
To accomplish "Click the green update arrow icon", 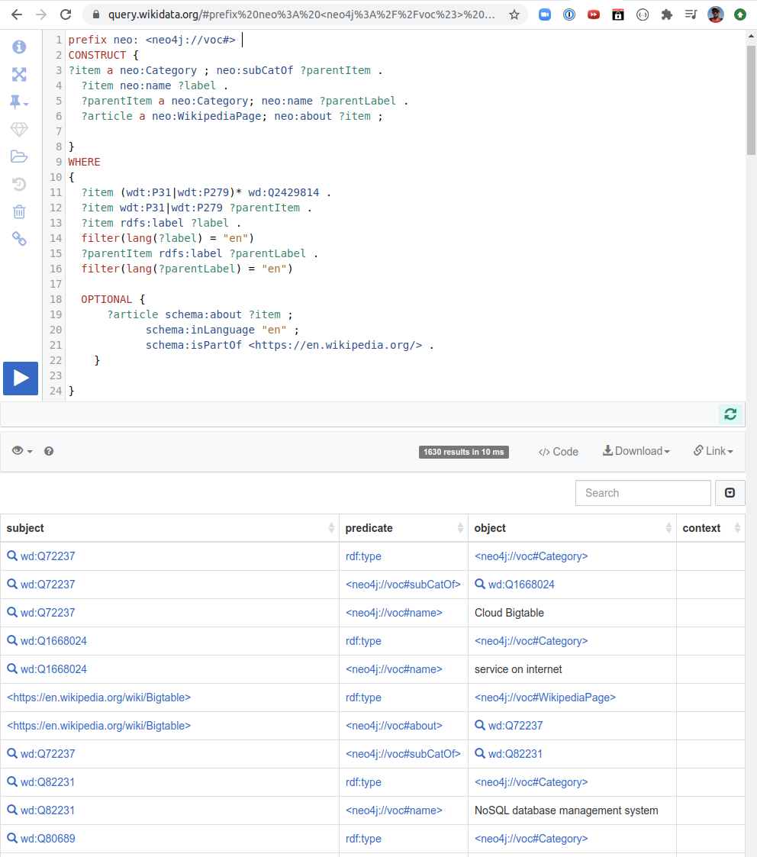I will coord(740,14).
